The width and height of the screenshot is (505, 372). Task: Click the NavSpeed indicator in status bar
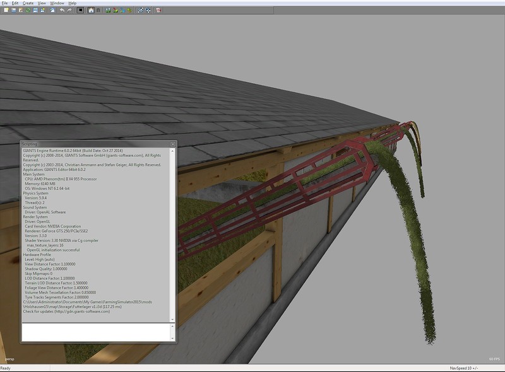coord(464,368)
